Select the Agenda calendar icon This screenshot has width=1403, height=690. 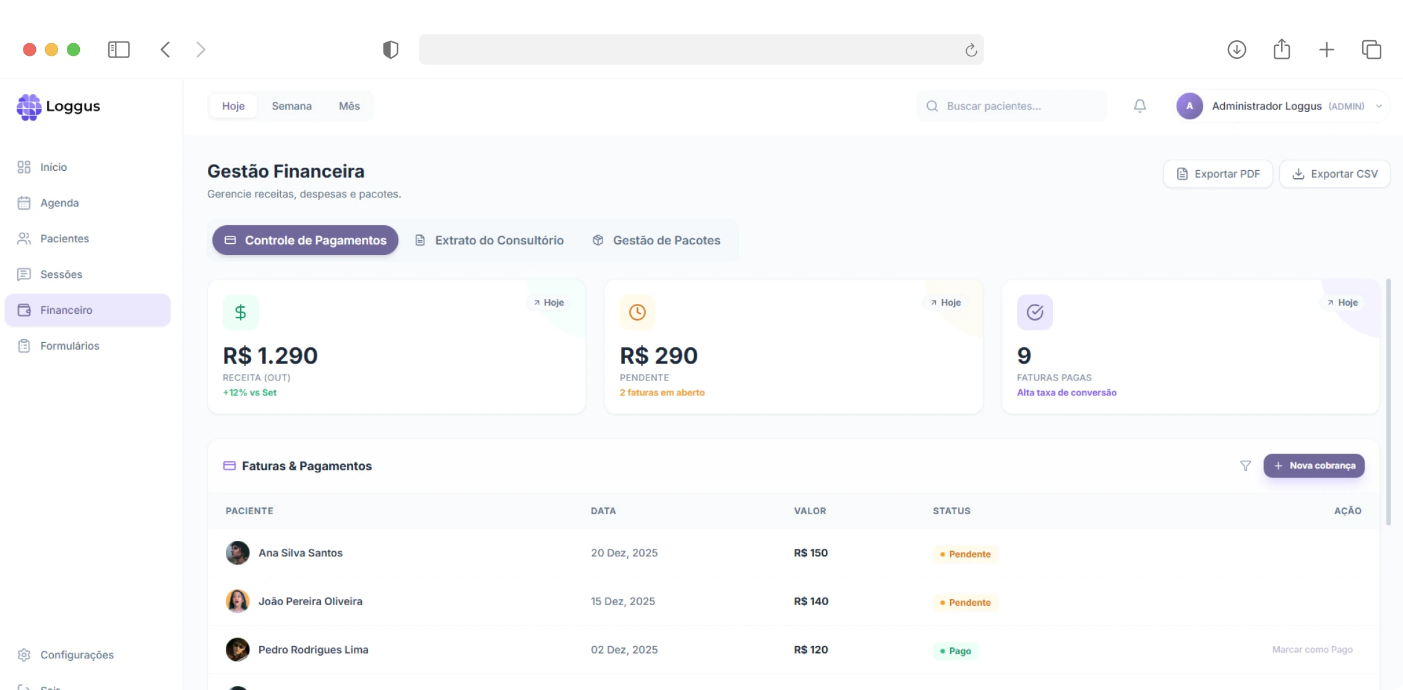click(25, 202)
